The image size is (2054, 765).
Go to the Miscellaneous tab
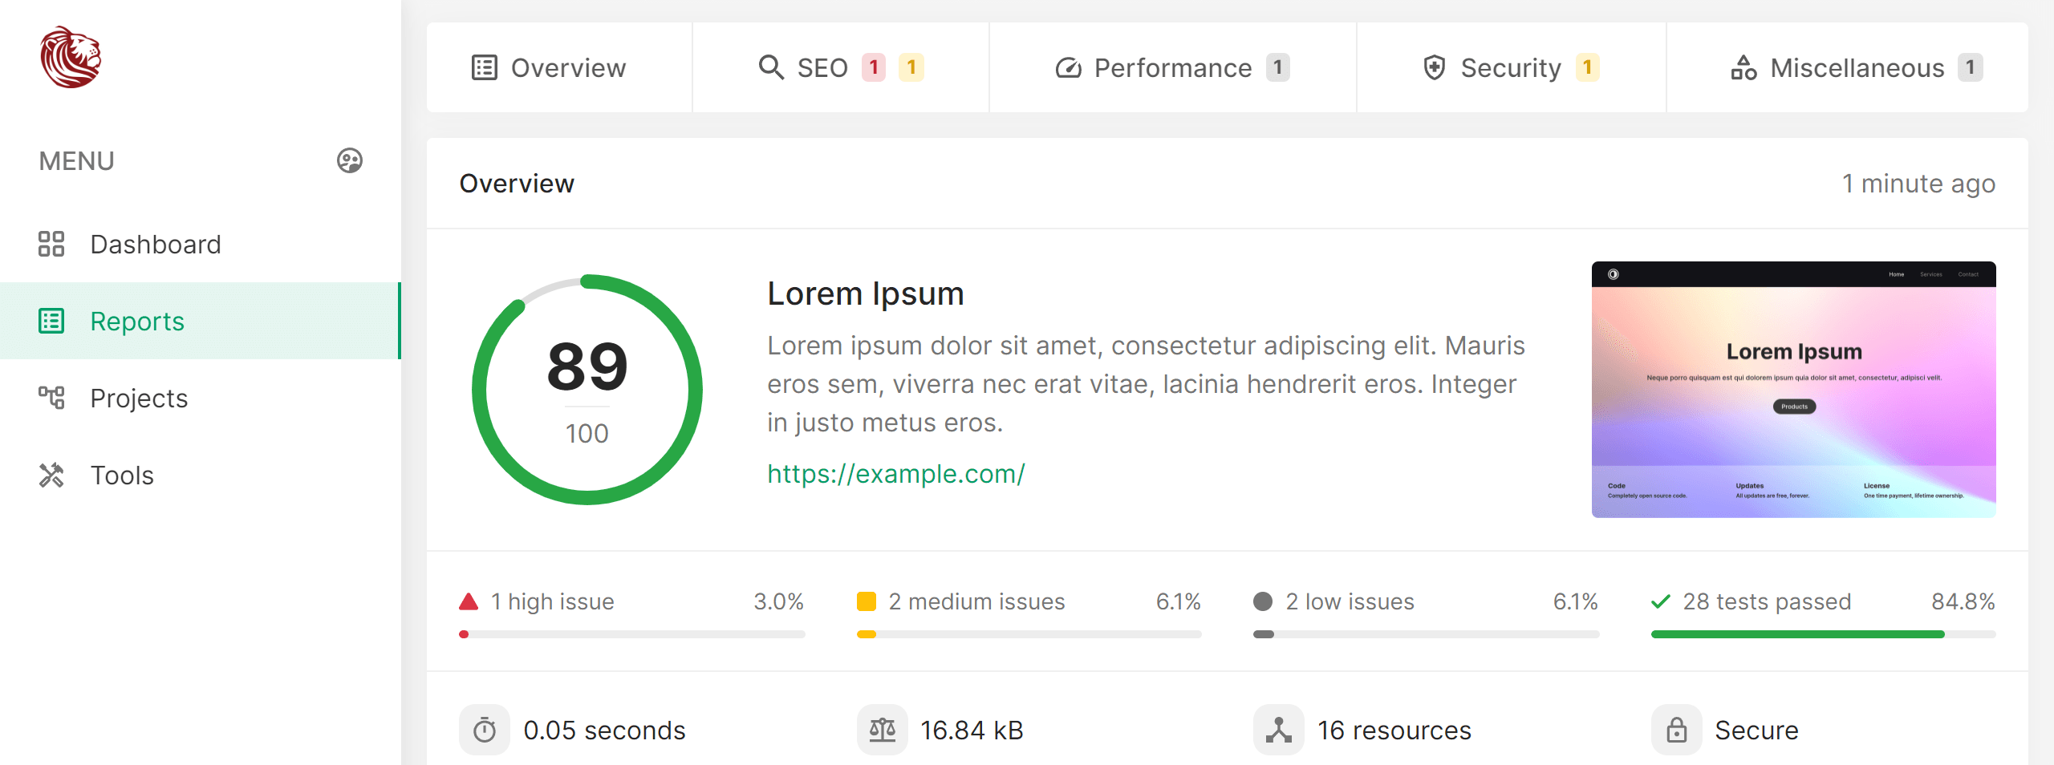1855,68
